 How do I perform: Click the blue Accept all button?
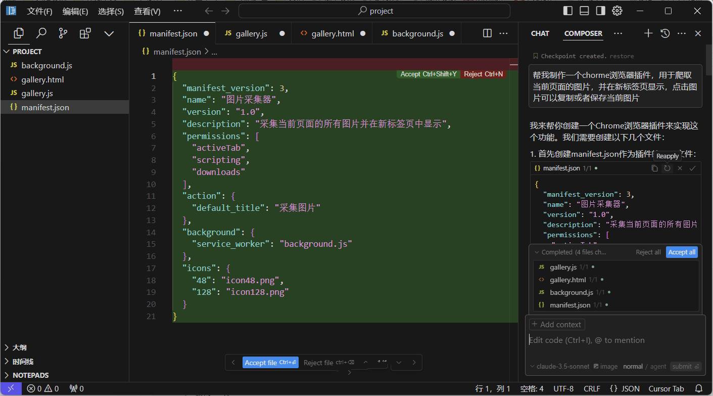click(x=681, y=252)
